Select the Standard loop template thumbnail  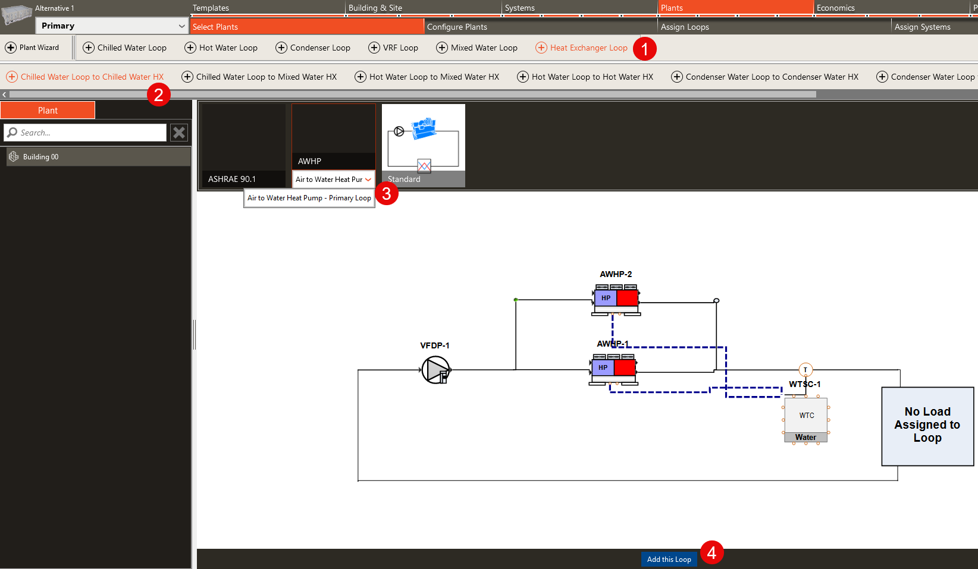tap(423, 145)
